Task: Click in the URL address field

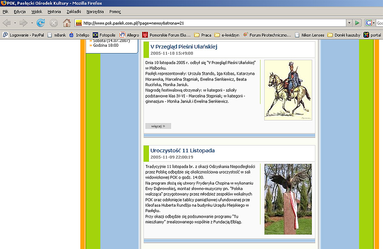Action: (213, 23)
